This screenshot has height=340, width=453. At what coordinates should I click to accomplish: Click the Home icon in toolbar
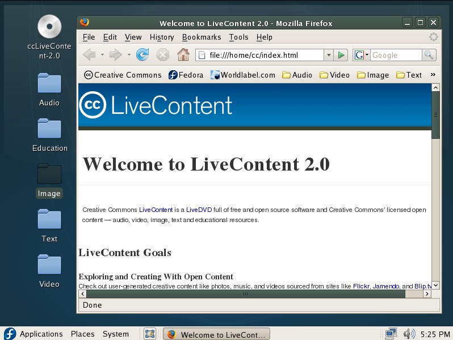[183, 55]
